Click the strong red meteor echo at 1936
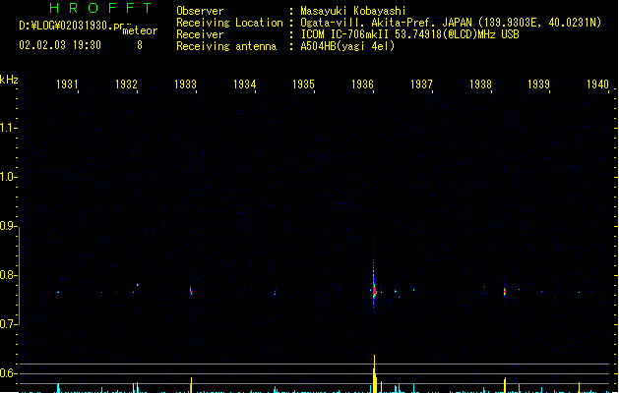This screenshot has width=619, height=393. [374, 291]
